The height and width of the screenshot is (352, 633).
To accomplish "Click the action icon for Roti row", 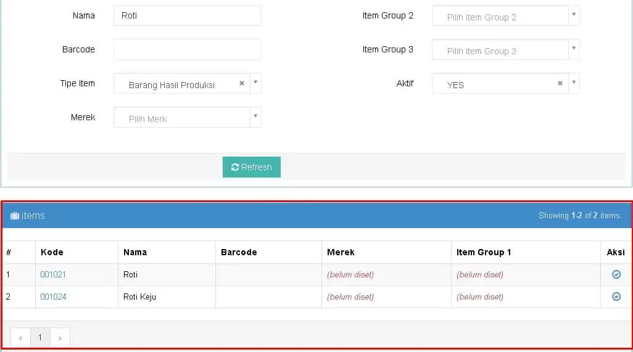I will pyautogui.click(x=616, y=274).
